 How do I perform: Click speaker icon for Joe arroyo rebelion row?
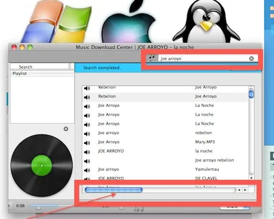click(x=87, y=161)
